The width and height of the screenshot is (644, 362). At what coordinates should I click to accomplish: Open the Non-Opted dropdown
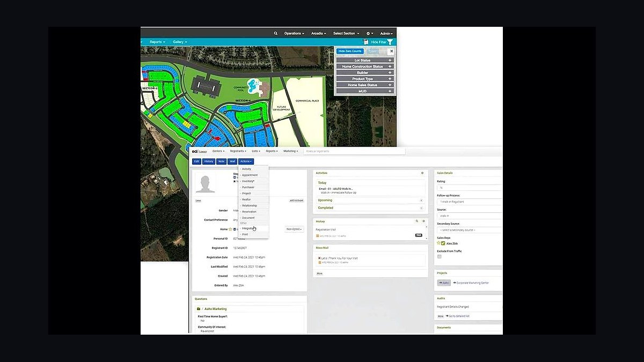[x=294, y=229]
